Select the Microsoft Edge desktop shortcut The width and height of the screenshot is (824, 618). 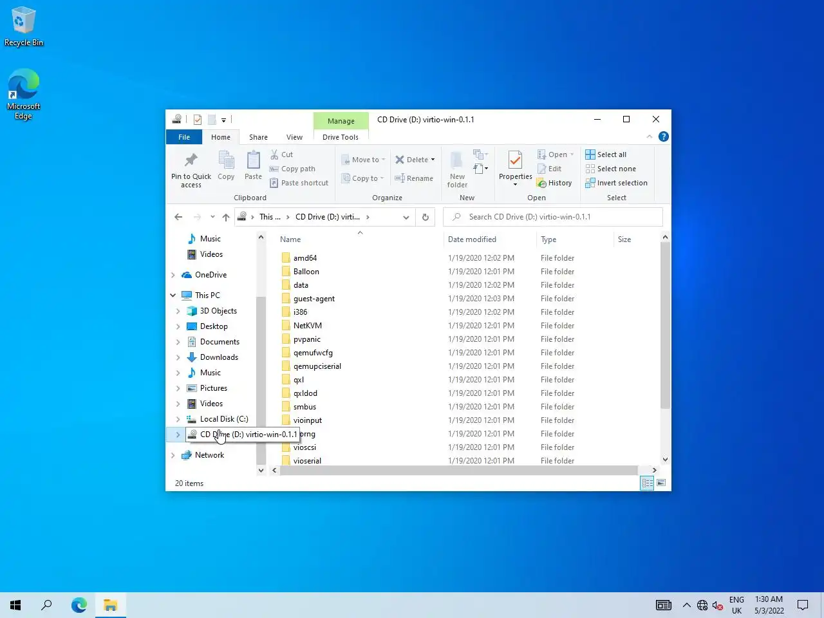24,95
